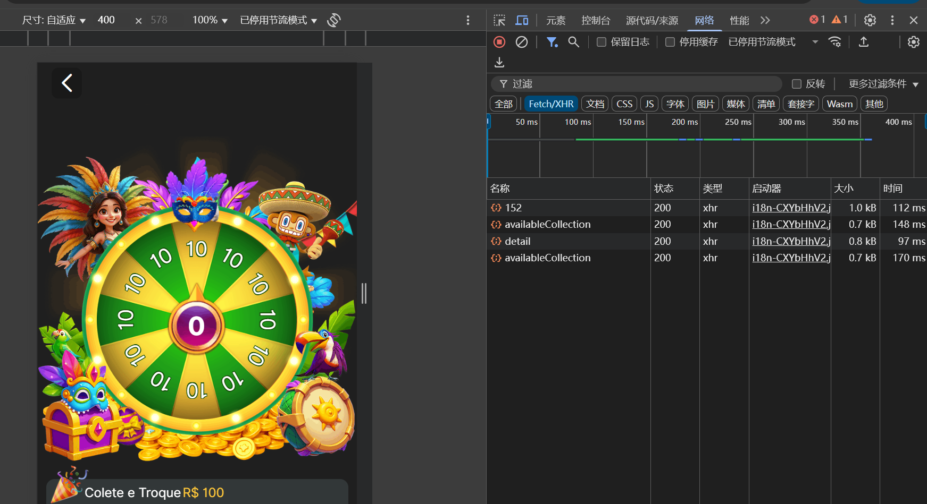Viewport: 927px width, 504px height.
Task: Enable the 保留日志 checkbox
Action: click(602, 42)
